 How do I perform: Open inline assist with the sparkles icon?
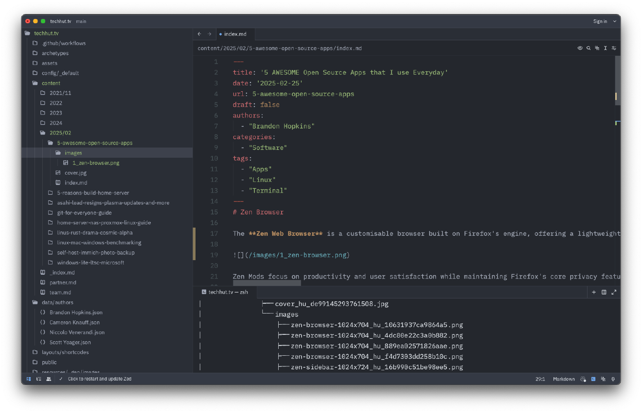tap(597, 48)
